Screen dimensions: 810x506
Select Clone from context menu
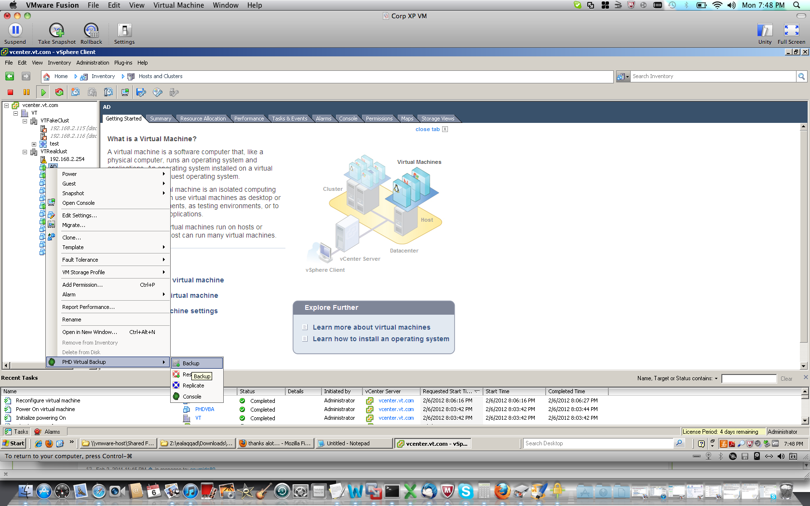click(x=108, y=238)
